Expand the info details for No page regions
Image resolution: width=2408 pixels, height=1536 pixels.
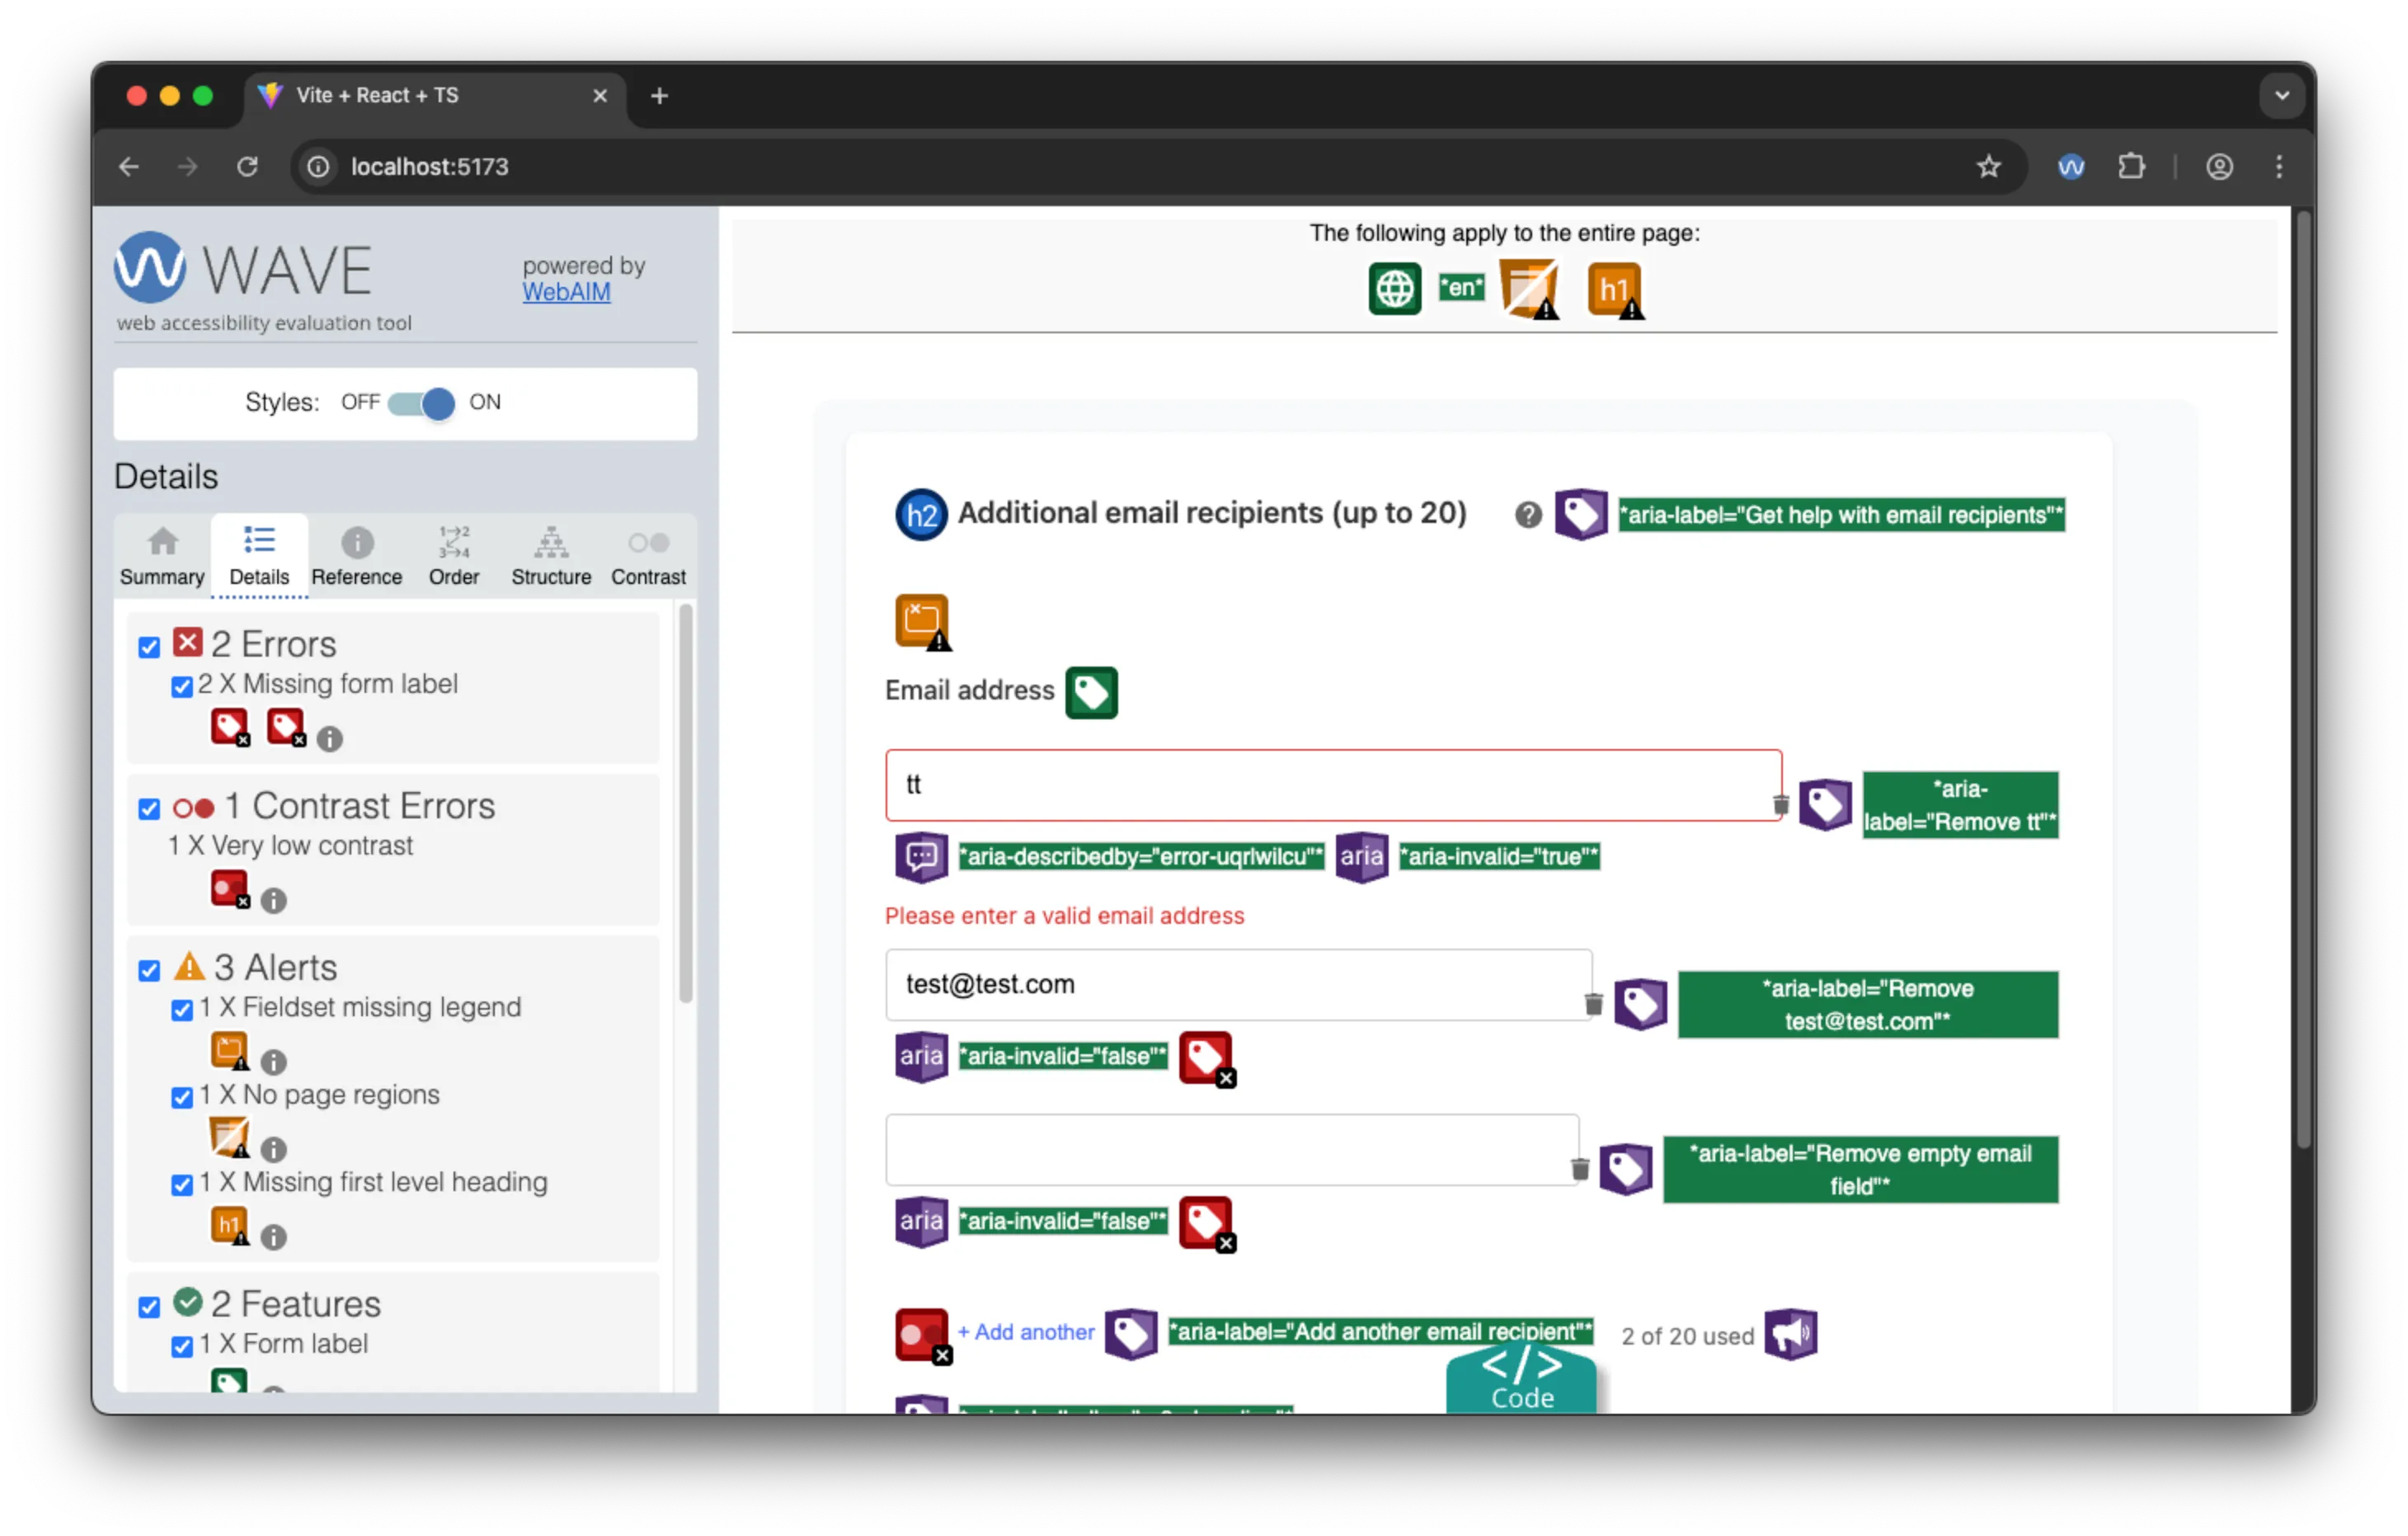click(x=273, y=1150)
